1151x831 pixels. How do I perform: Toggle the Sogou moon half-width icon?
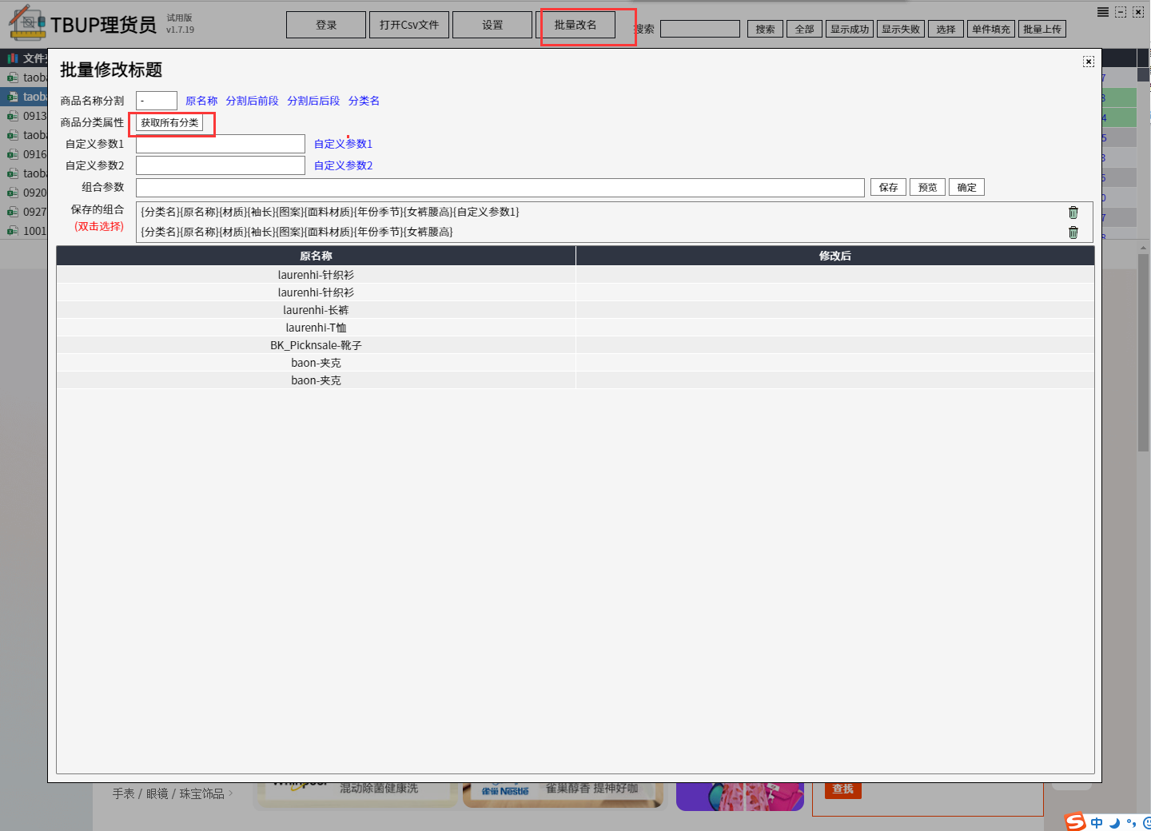1114,822
